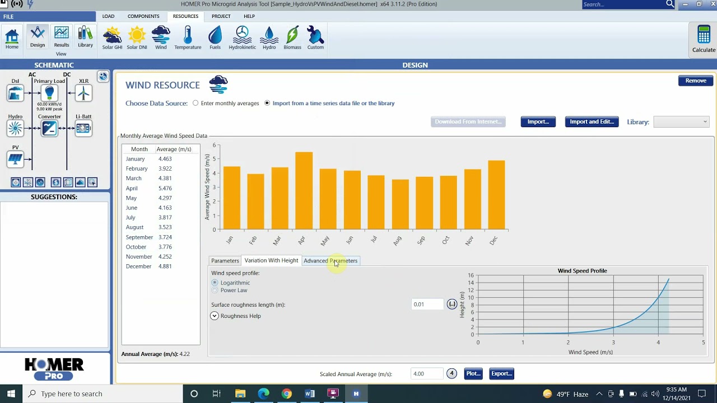
Task: Click the Import... button
Action: click(x=538, y=121)
